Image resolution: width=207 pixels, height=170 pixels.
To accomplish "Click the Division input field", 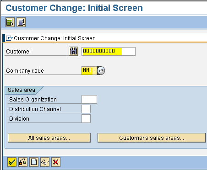I will point(86,119).
